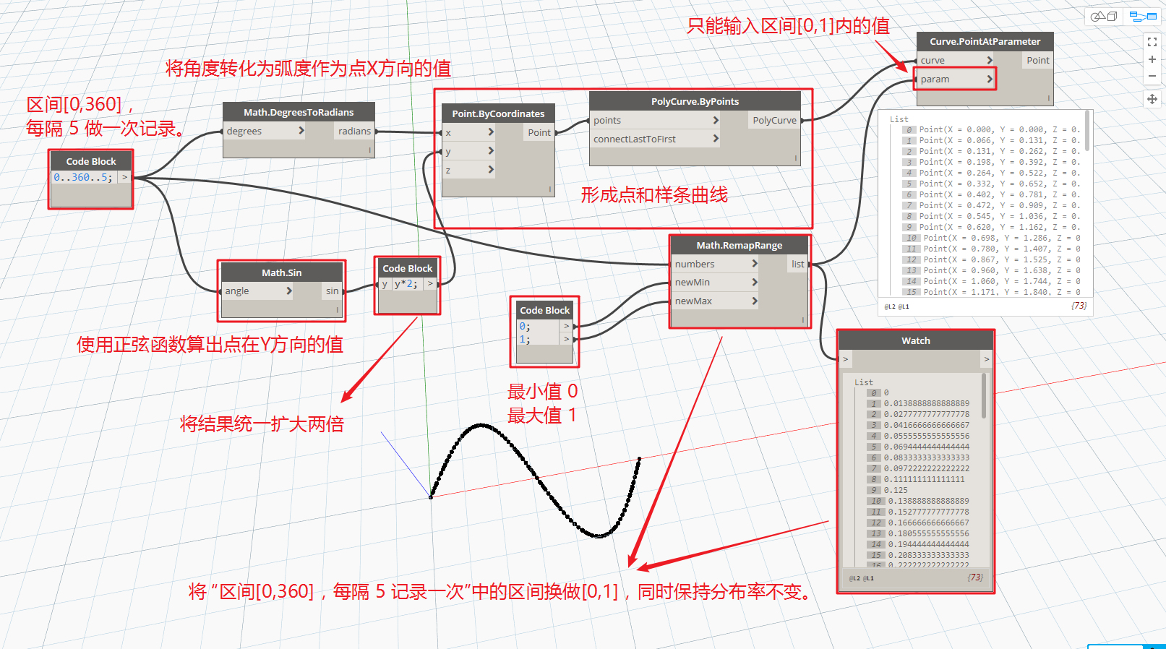Click the list output of Math.RemapRange
The image size is (1166, 649).
(x=797, y=264)
